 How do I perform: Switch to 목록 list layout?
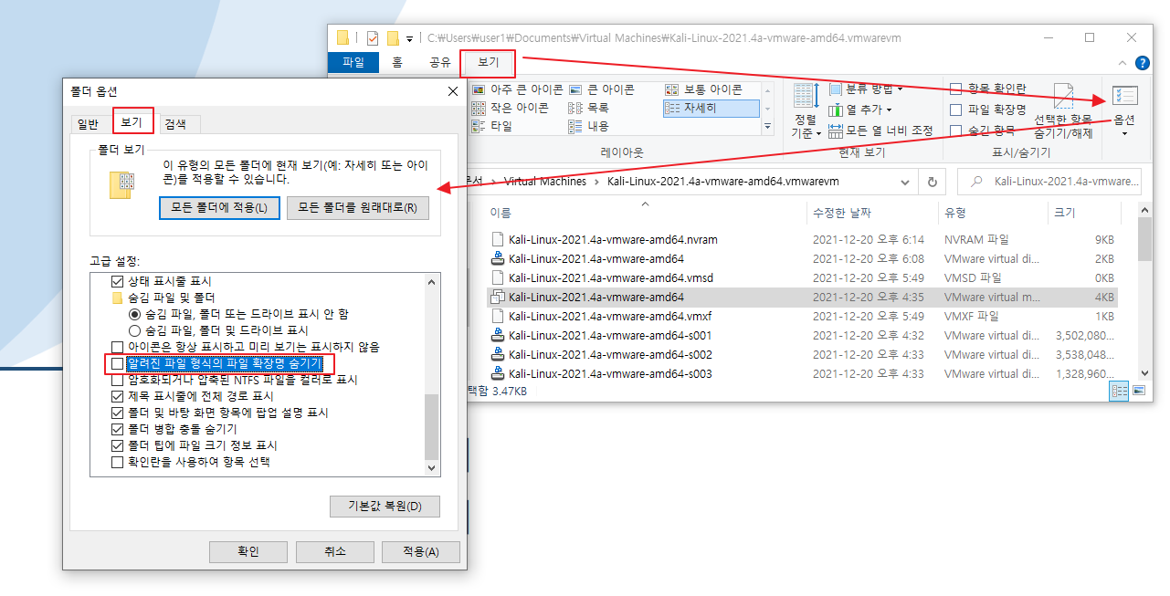[588, 108]
